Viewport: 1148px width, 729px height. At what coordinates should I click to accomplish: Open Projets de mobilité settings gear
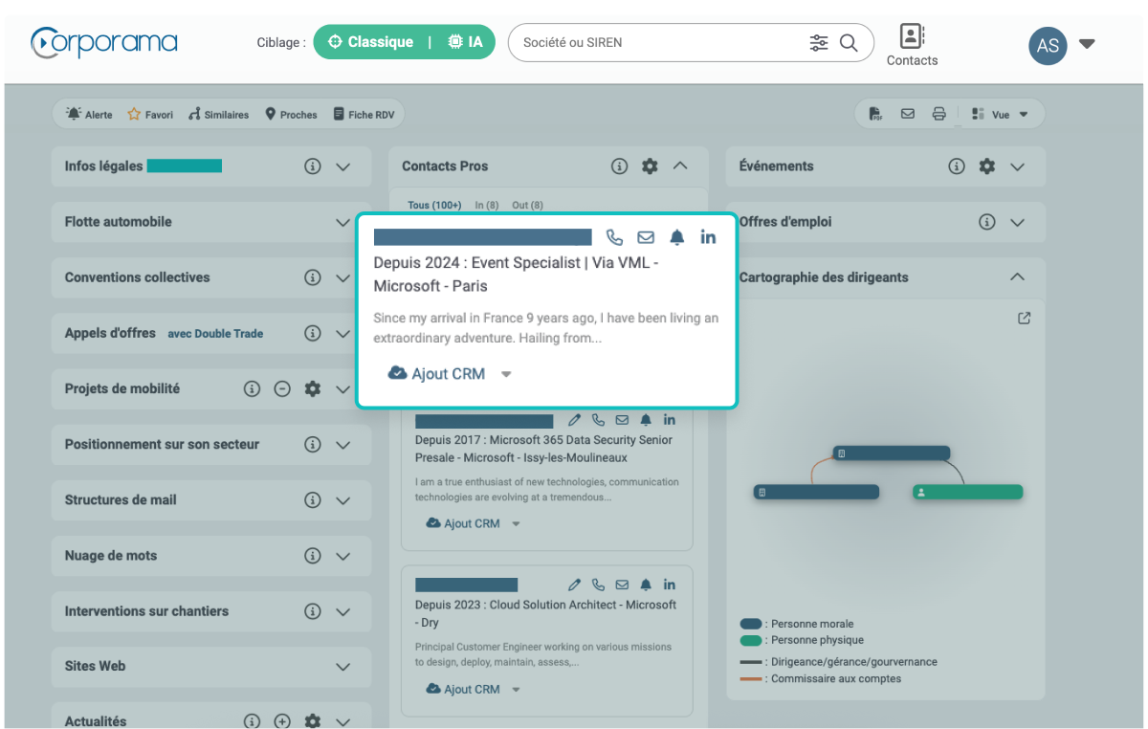[312, 389]
